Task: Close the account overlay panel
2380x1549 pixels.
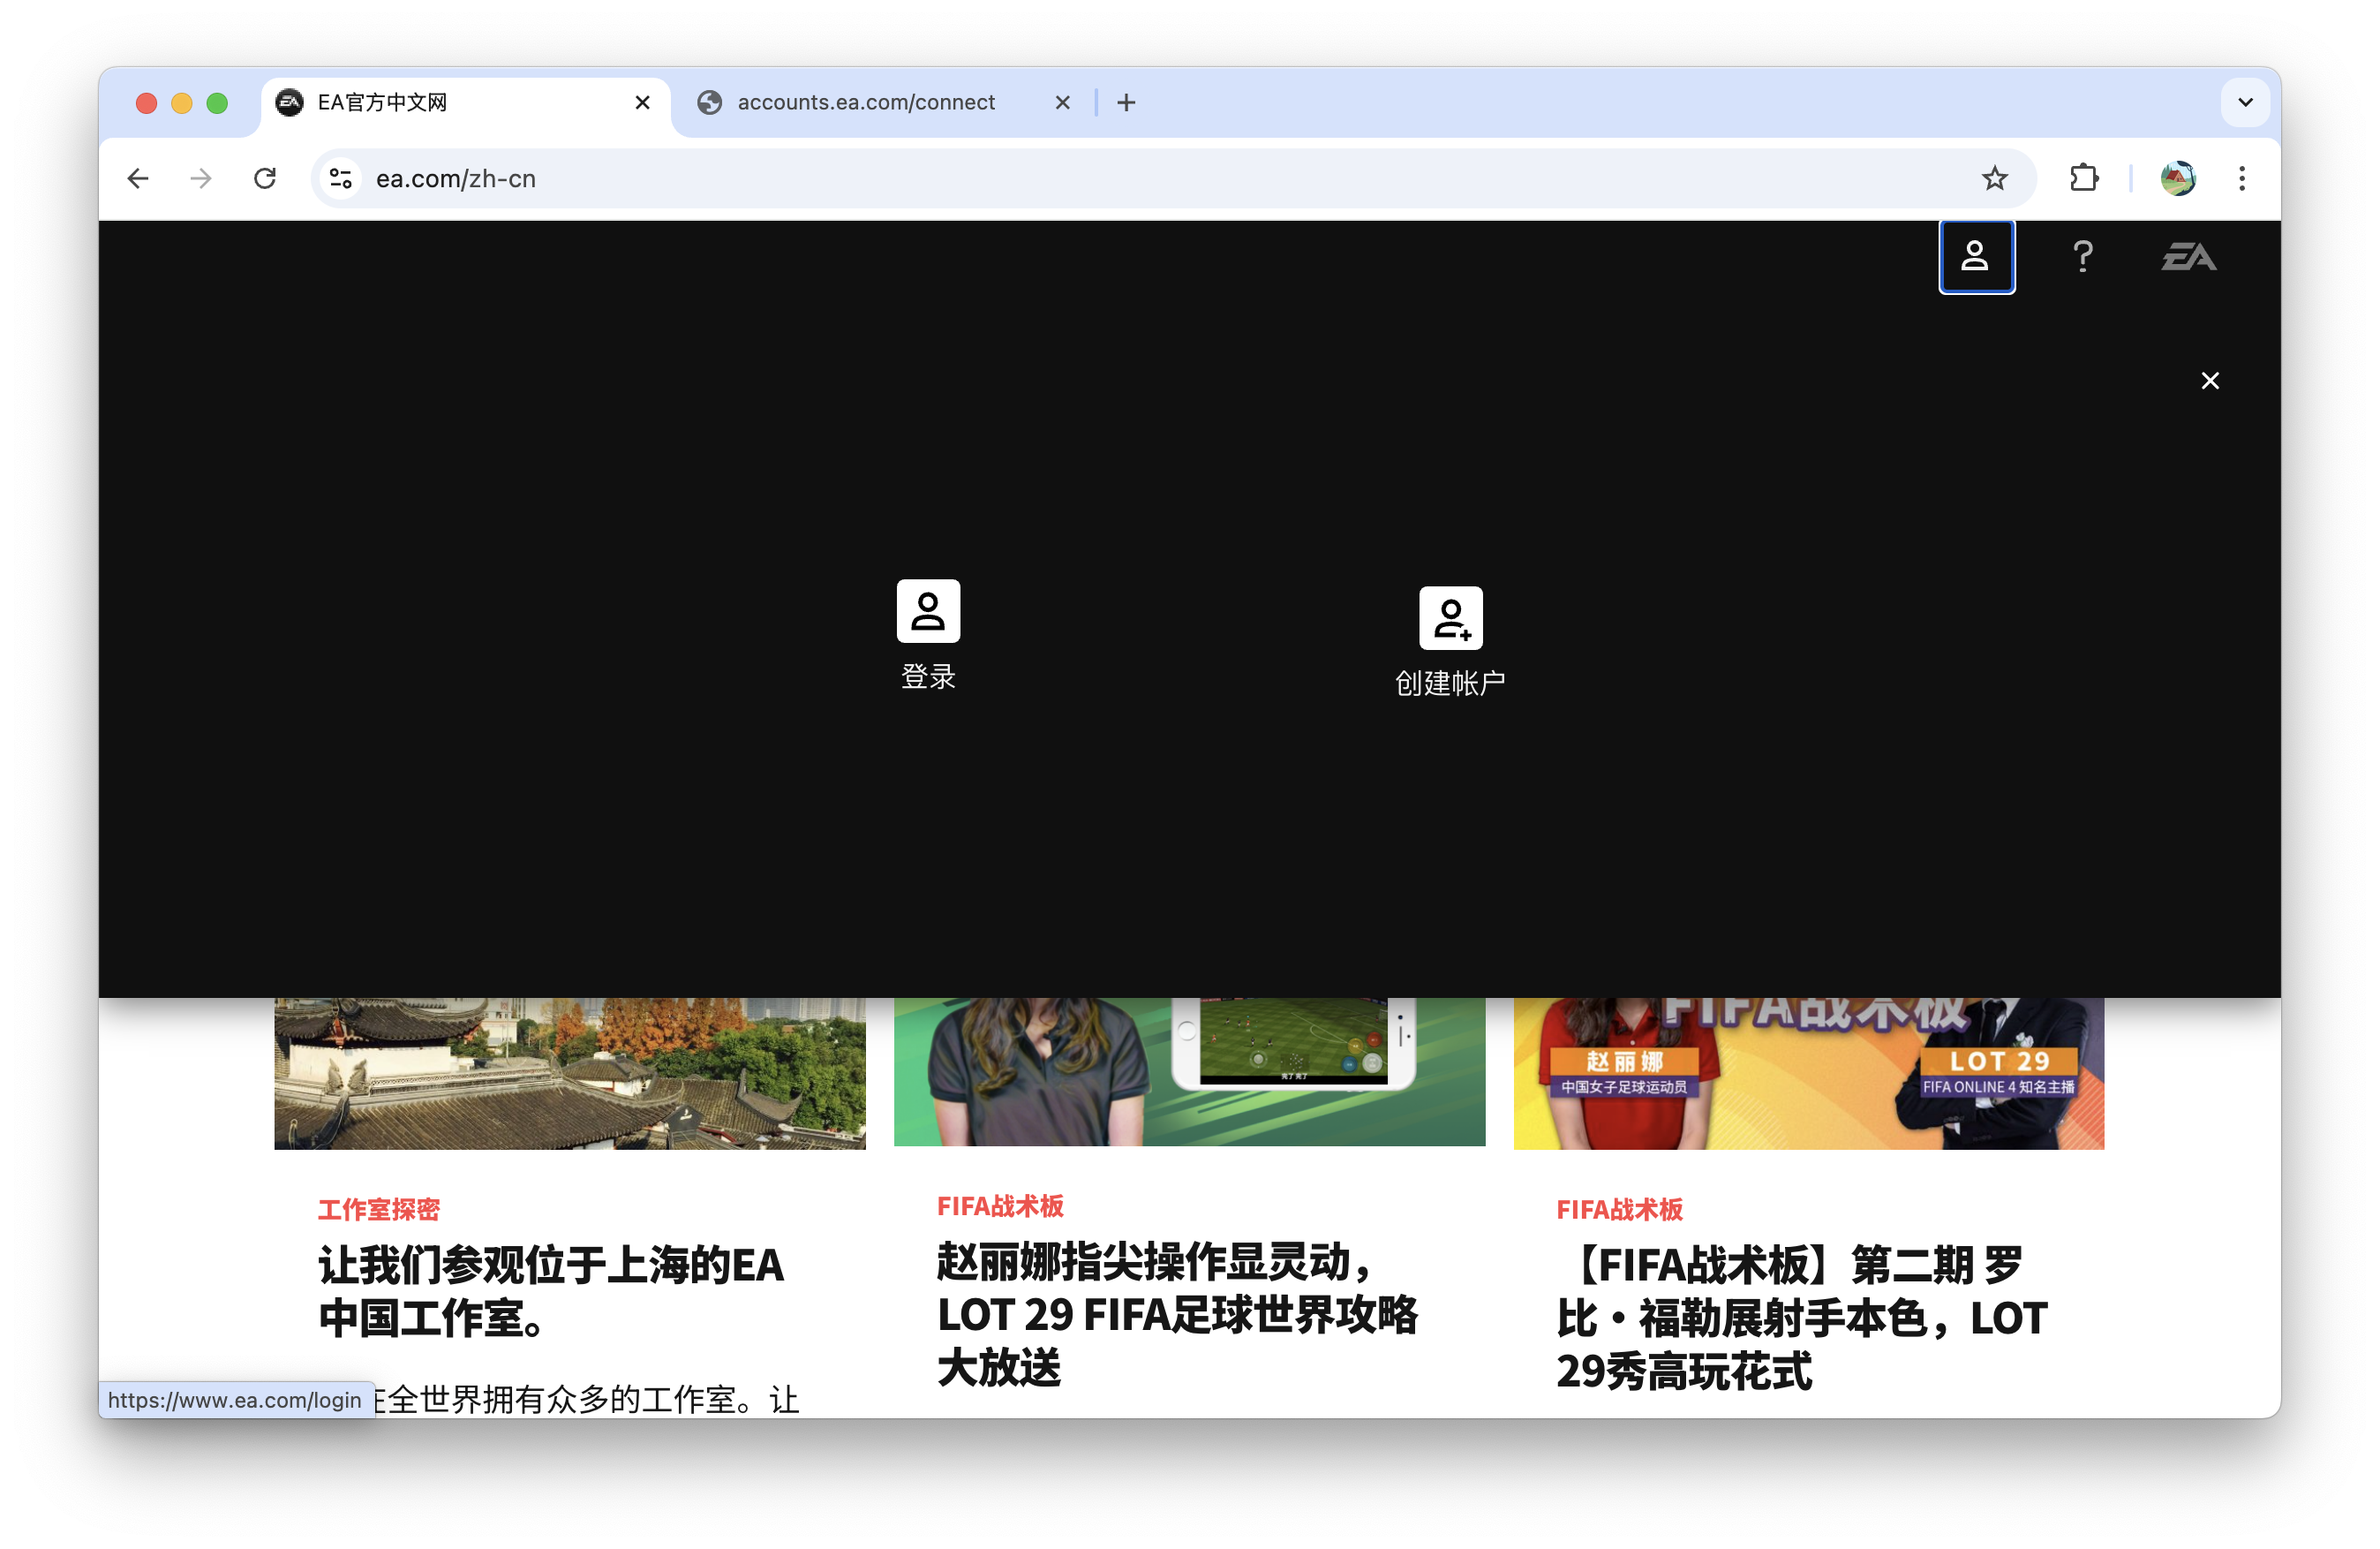Action: [x=2210, y=382]
